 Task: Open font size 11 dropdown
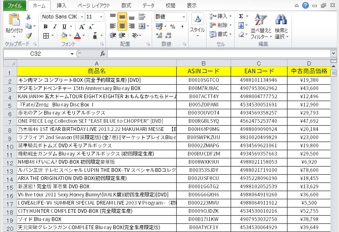pyautogui.click(x=101, y=17)
